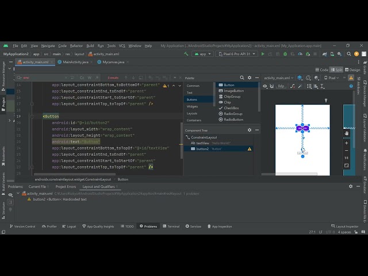This screenshot has height=276, width=368.
Task: Switch to Code view mode
Action: (x=321, y=70)
